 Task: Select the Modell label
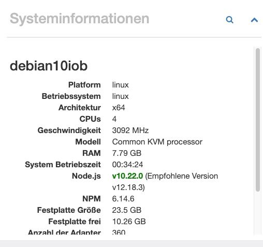88,142
